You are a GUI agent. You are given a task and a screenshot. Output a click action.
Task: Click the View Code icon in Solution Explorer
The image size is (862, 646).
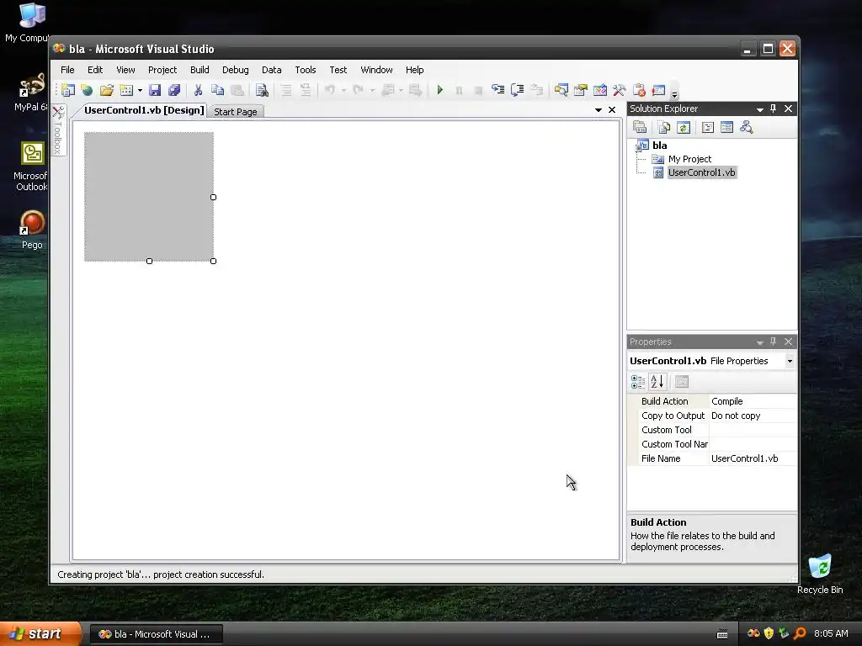[708, 128]
